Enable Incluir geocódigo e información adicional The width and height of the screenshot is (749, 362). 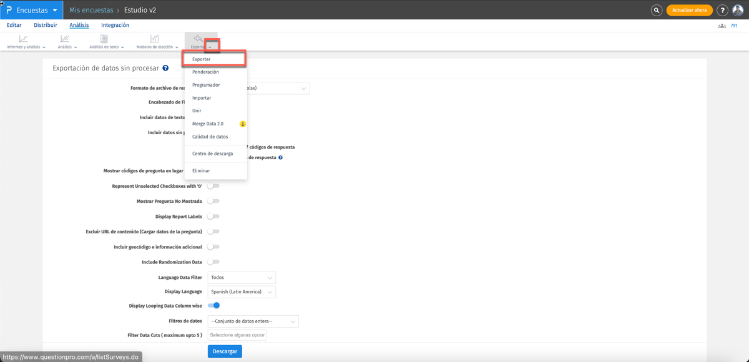[x=213, y=247]
